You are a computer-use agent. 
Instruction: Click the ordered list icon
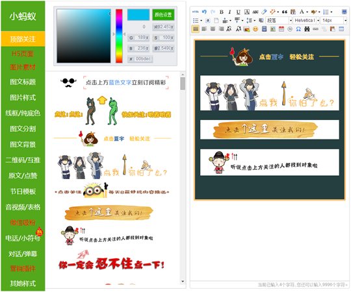coord(326,12)
